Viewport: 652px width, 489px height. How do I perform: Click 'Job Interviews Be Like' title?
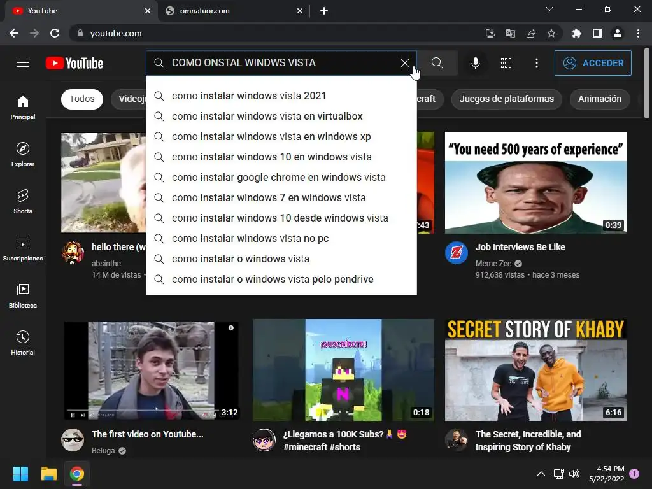click(520, 247)
